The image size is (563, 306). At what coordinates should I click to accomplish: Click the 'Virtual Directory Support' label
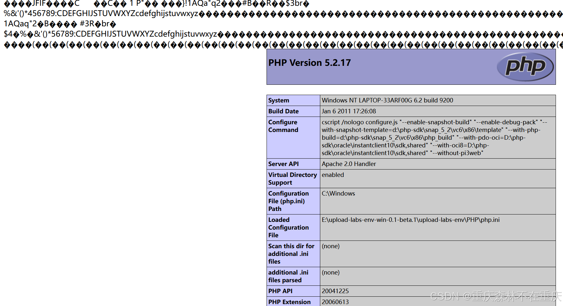tap(293, 179)
